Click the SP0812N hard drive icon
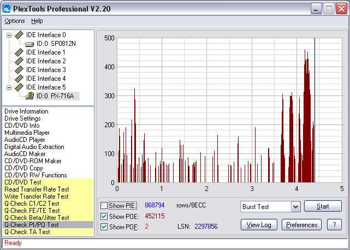 (x=29, y=44)
